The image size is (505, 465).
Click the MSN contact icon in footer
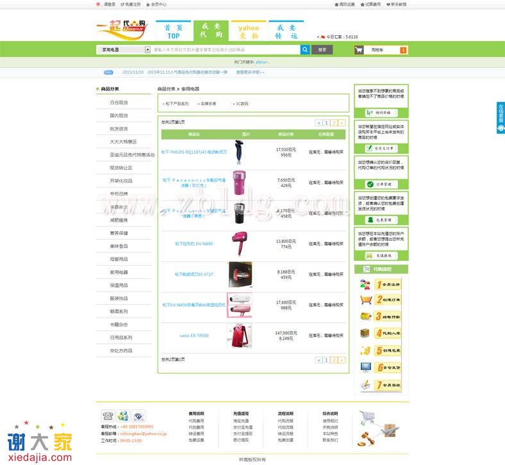[x=123, y=416]
